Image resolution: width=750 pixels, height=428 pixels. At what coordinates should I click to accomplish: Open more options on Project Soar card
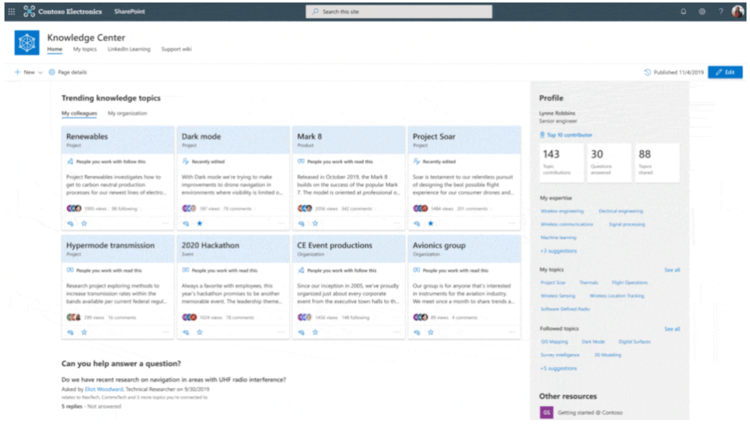pyautogui.click(x=512, y=224)
